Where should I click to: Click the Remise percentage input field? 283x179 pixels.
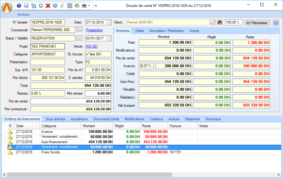pyautogui.click(x=48, y=93)
